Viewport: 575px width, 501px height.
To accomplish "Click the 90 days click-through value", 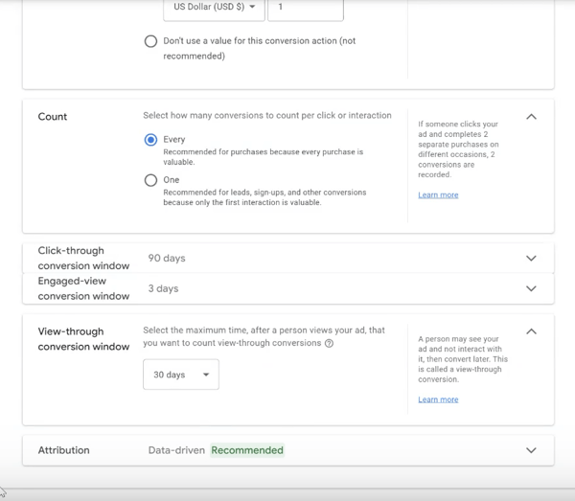I will pyautogui.click(x=167, y=259).
